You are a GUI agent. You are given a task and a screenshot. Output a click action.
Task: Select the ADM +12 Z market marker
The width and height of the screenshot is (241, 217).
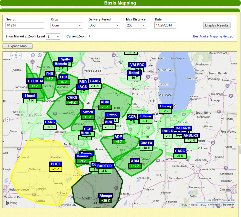pos(135,163)
